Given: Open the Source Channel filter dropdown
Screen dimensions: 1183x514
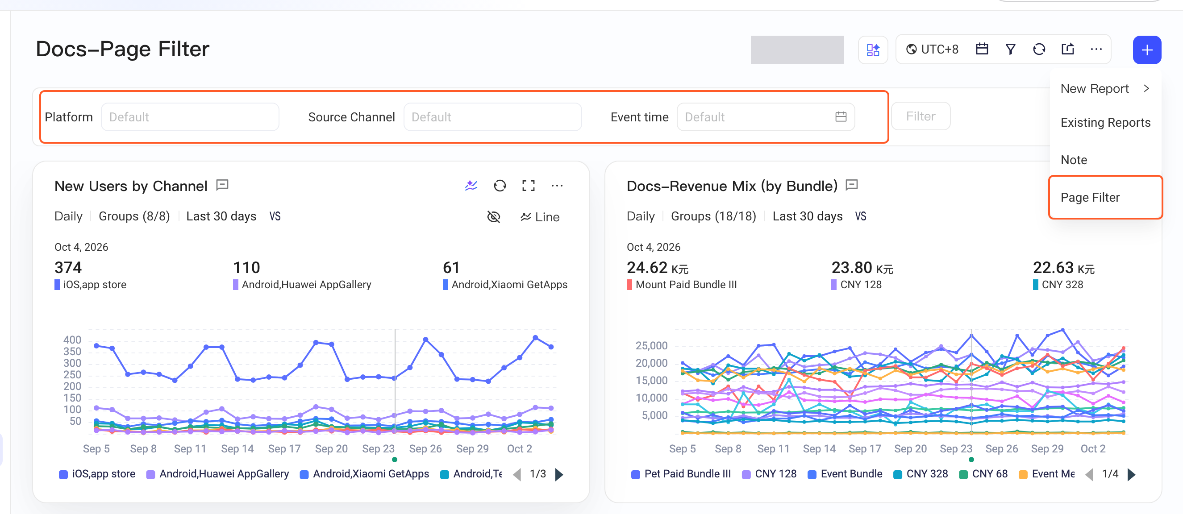Looking at the screenshot, I should coord(492,117).
